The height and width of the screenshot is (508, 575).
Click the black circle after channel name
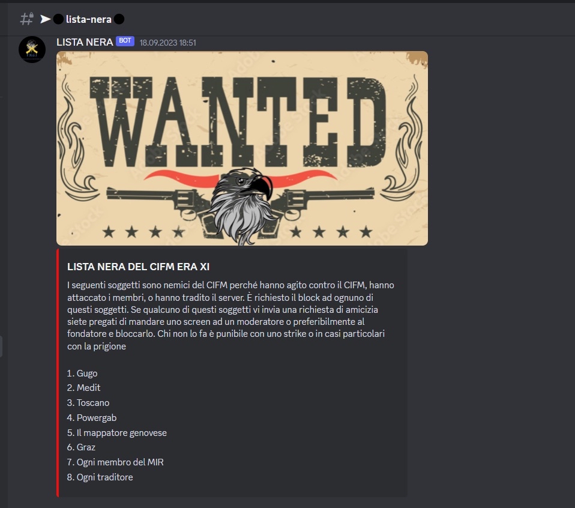point(119,19)
